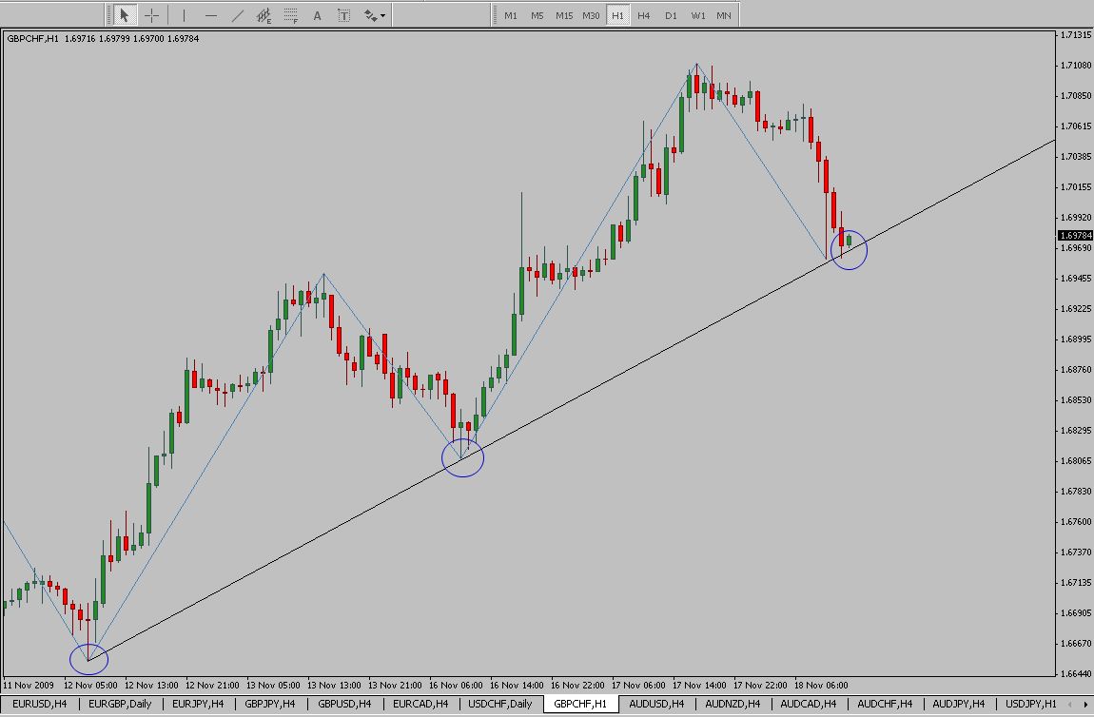Enable the D1 daily timeframe
1094x717 pixels.
click(x=671, y=15)
